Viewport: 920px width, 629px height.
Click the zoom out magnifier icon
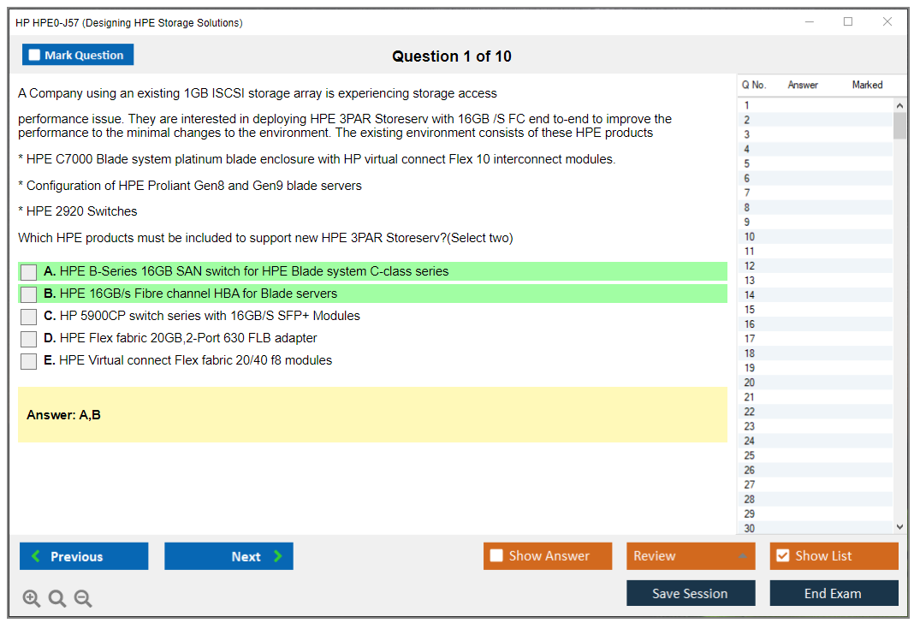click(83, 598)
